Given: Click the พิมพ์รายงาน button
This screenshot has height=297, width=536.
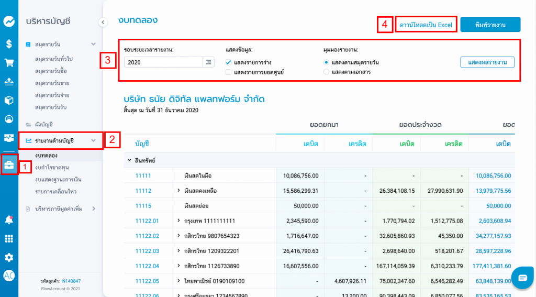Looking at the screenshot, I should point(490,25).
